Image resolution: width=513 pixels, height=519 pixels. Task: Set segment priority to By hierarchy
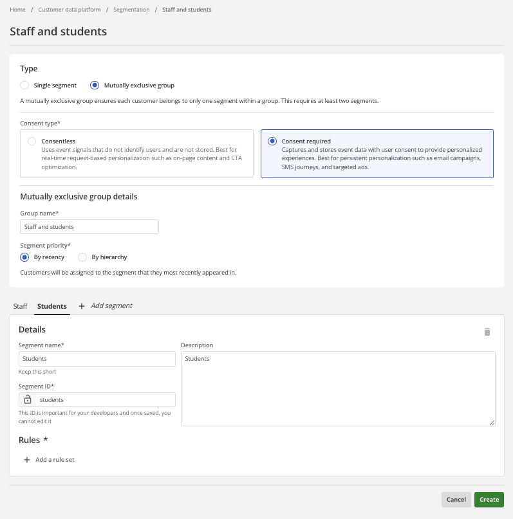[x=82, y=257]
